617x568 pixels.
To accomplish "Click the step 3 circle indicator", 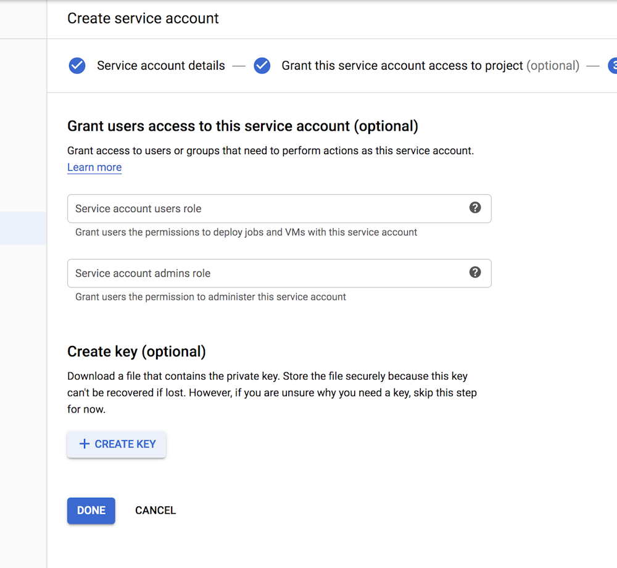I will pyautogui.click(x=613, y=66).
